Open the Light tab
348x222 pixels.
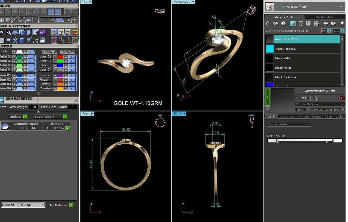point(339,116)
